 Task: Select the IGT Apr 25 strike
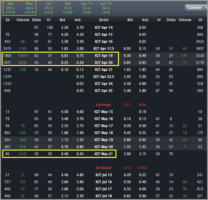(104, 91)
